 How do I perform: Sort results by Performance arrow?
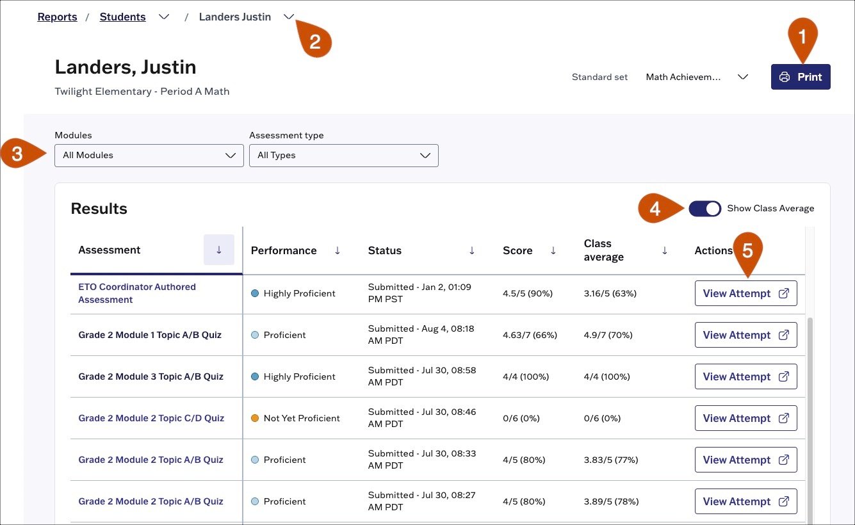click(338, 250)
